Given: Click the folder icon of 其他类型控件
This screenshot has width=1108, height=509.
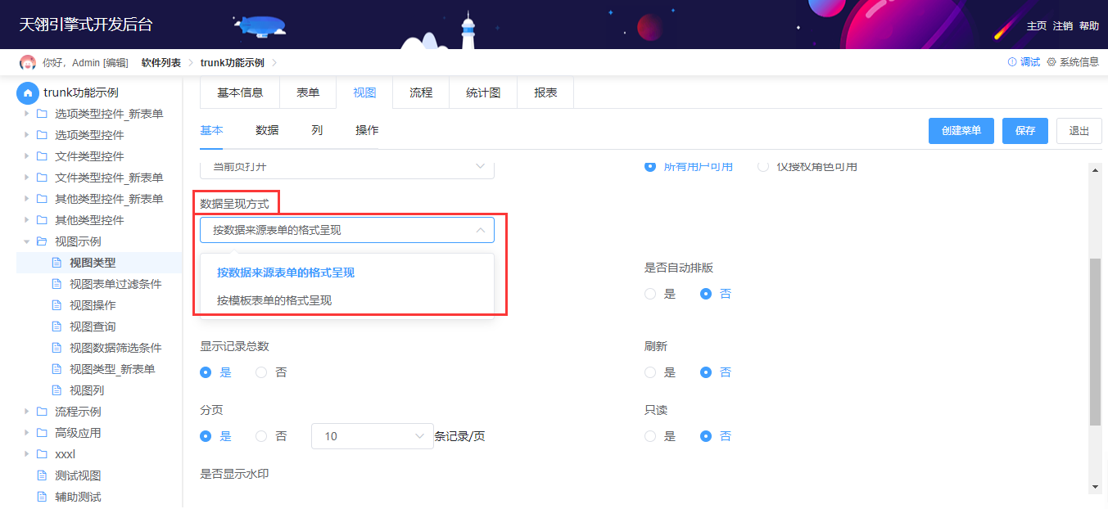Looking at the screenshot, I should 42,220.
